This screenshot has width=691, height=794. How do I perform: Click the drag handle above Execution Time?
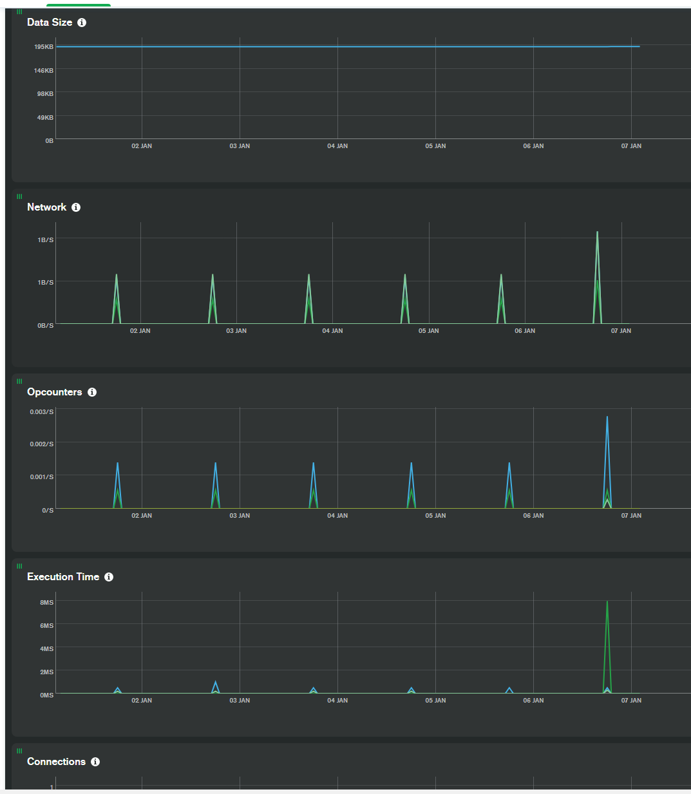[19, 566]
